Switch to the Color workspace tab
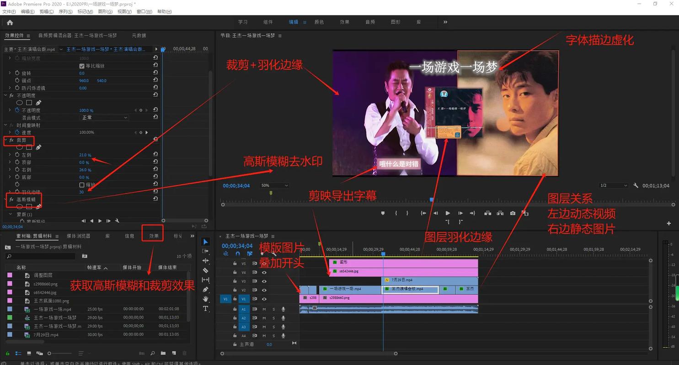Screen dimensions: 679x365 [x=319, y=22]
